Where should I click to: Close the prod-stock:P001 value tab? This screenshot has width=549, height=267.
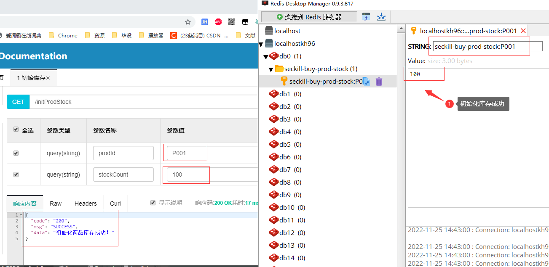[x=523, y=31]
